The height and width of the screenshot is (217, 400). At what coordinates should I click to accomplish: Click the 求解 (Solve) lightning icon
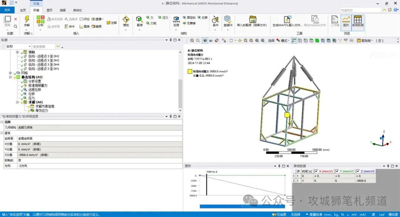pyautogui.click(x=27, y=20)
